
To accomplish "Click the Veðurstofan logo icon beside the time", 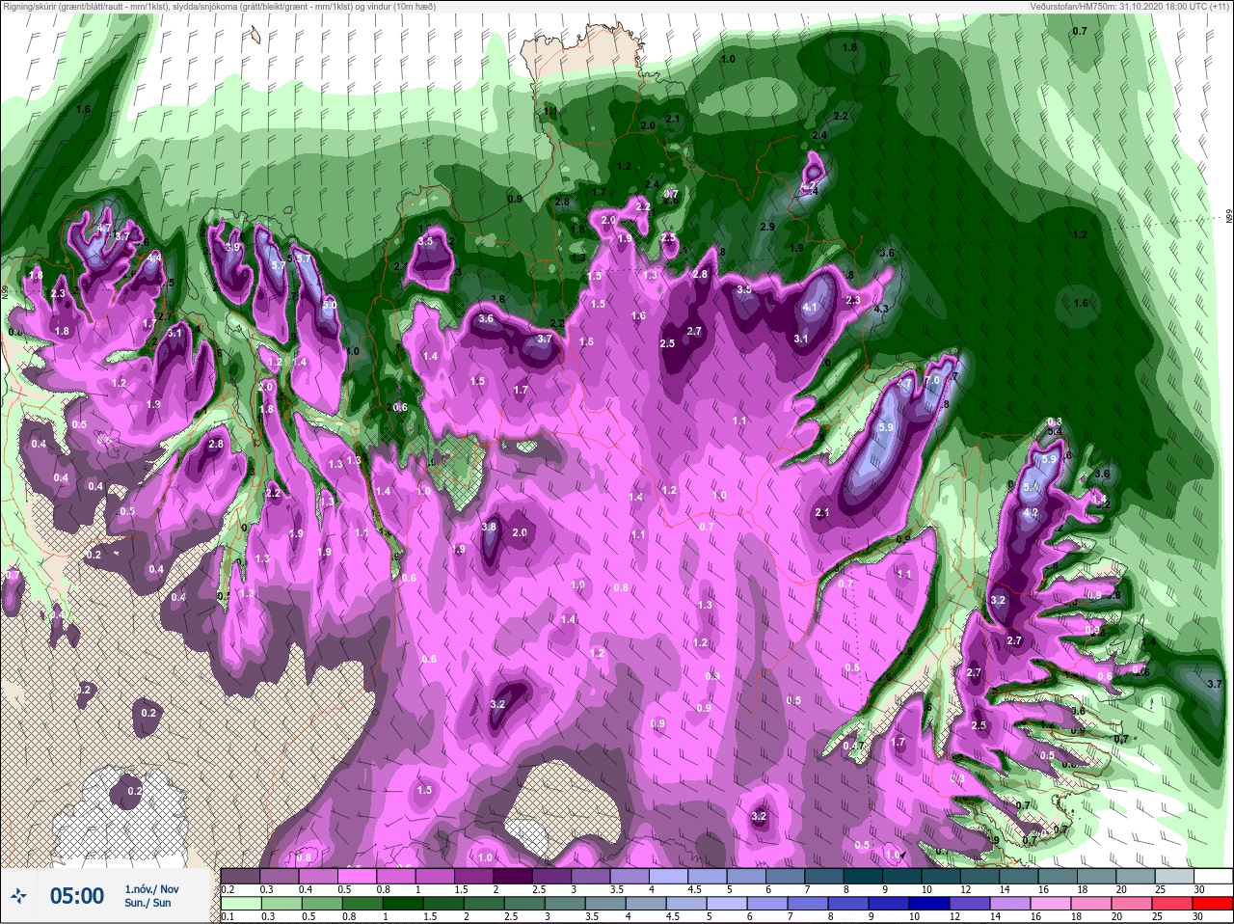I will coord(17,897).
